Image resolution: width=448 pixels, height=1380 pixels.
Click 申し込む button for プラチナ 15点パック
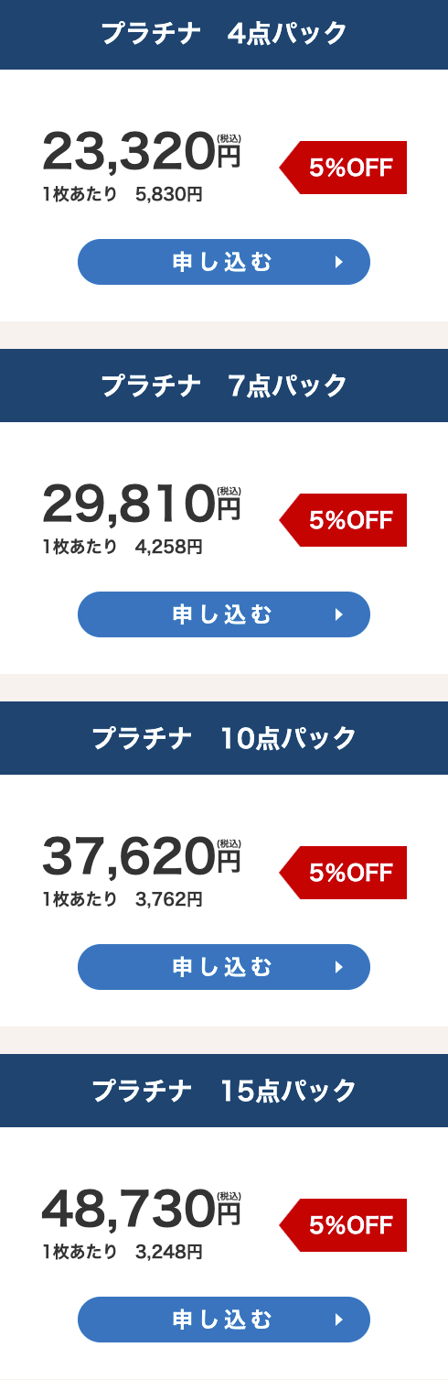pos(224,1320)
